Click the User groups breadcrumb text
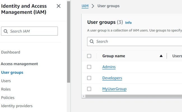 [108, 6]
